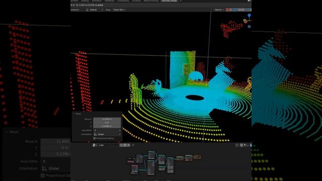Collapse the Move operator panel

click(x=74, y=114)
